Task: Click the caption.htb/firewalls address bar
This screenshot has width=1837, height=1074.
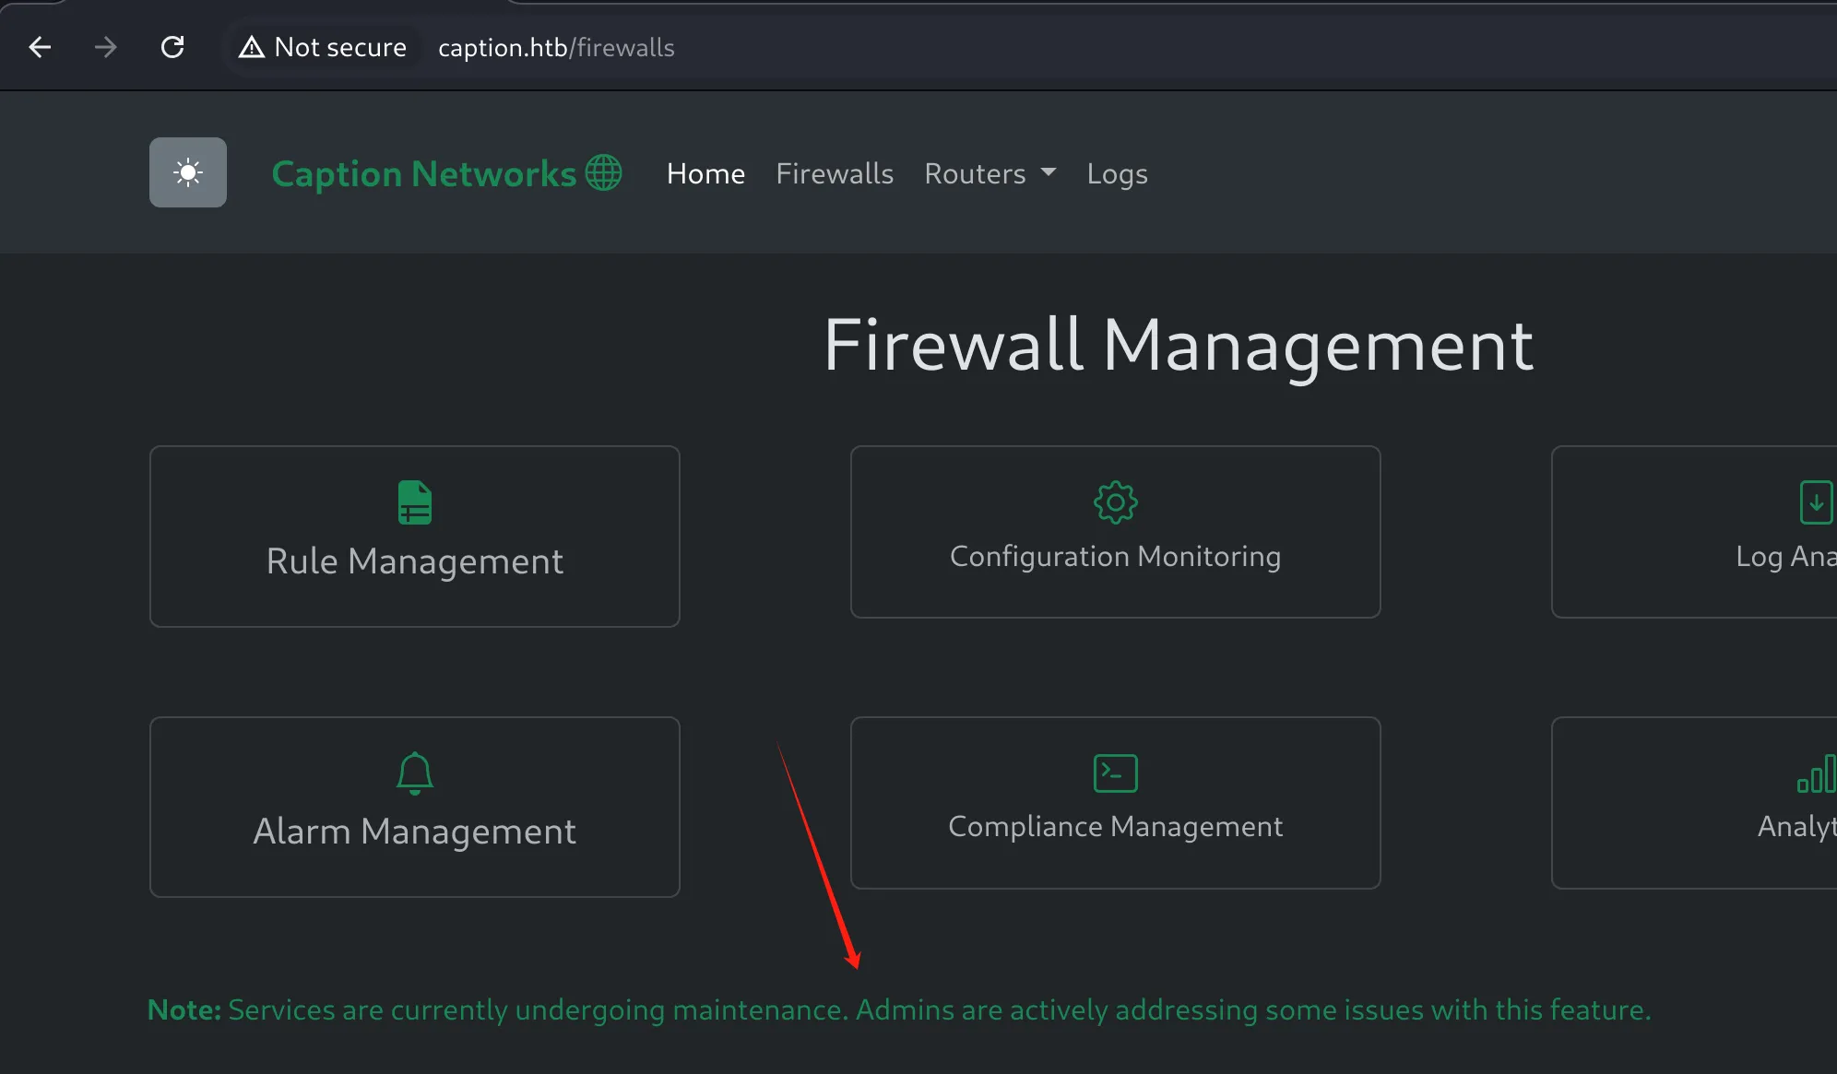Action: click(x=556, y=47)
